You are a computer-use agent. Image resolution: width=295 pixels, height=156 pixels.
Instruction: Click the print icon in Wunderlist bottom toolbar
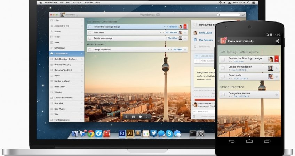pos(140,117)
